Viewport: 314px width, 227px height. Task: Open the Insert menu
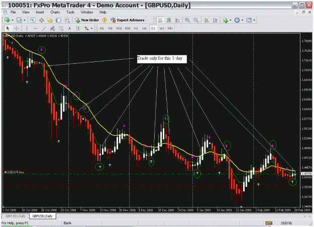(40, 12)
